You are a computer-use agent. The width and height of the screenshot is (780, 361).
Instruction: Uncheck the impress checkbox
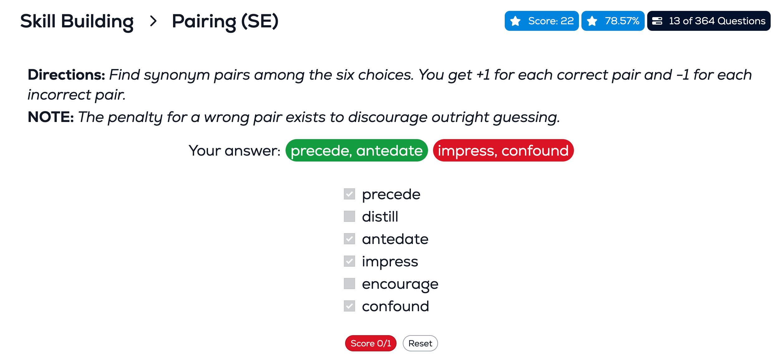tap(349, 261)
